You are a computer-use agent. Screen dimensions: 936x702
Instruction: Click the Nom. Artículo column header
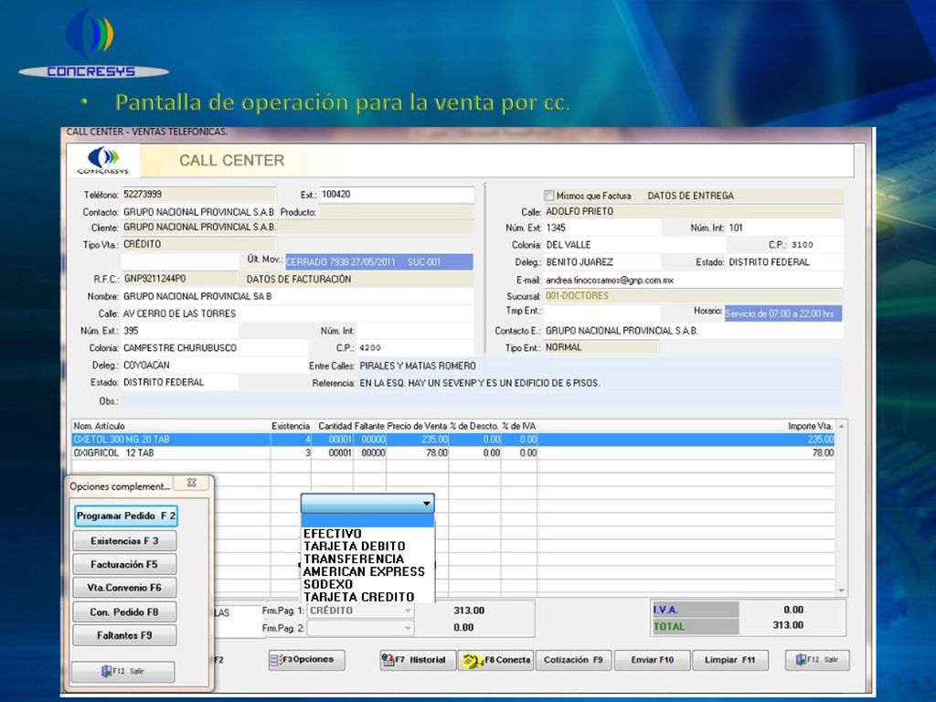point(99,426)
